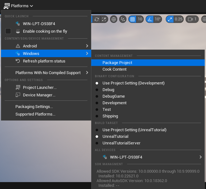
Task: Select the scale transform tool icon
Action: click(104, 19)
